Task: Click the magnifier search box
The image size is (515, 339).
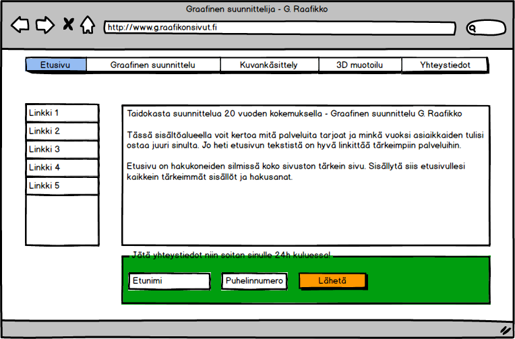Action: (x=486, y=28)
